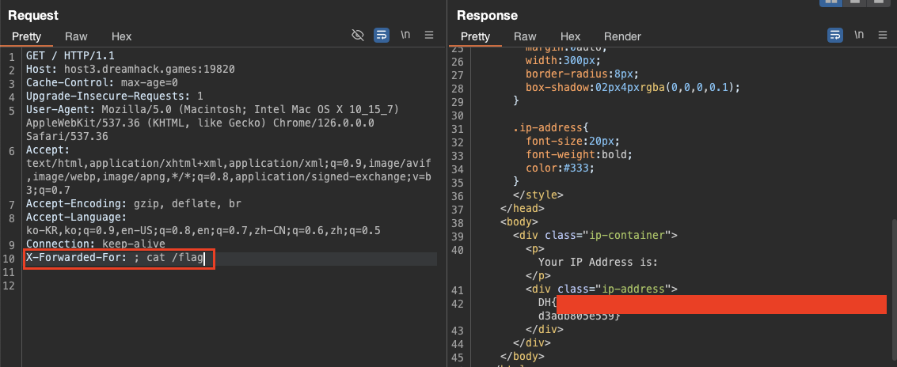The image size is (897, 367).
Task: Switch to response Raw tab
Action: click(525, 36)
